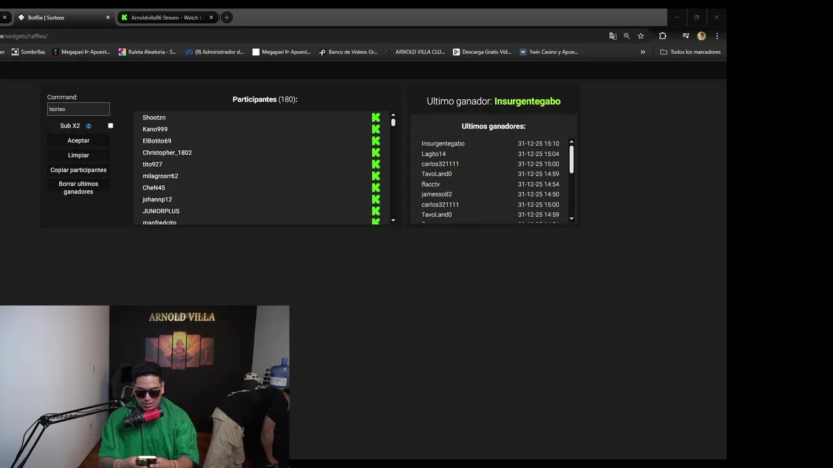The image size is (833, 468).
Task: Select participant Christopher_1802 in the list
Action: 167,153
